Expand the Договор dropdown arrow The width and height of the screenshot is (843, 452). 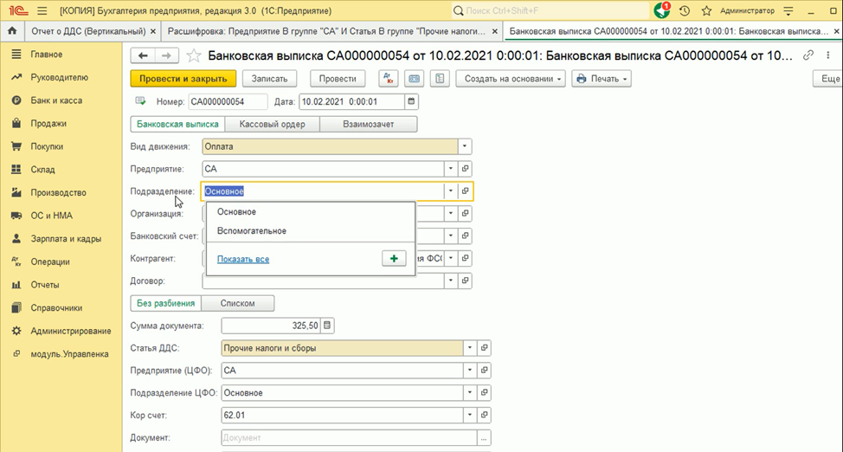point(451,281)
